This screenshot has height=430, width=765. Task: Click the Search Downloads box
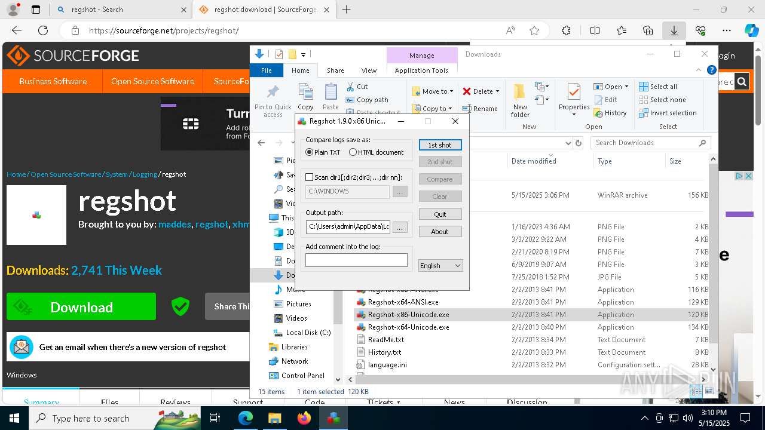pyautogui.click(x=651, y=143)
